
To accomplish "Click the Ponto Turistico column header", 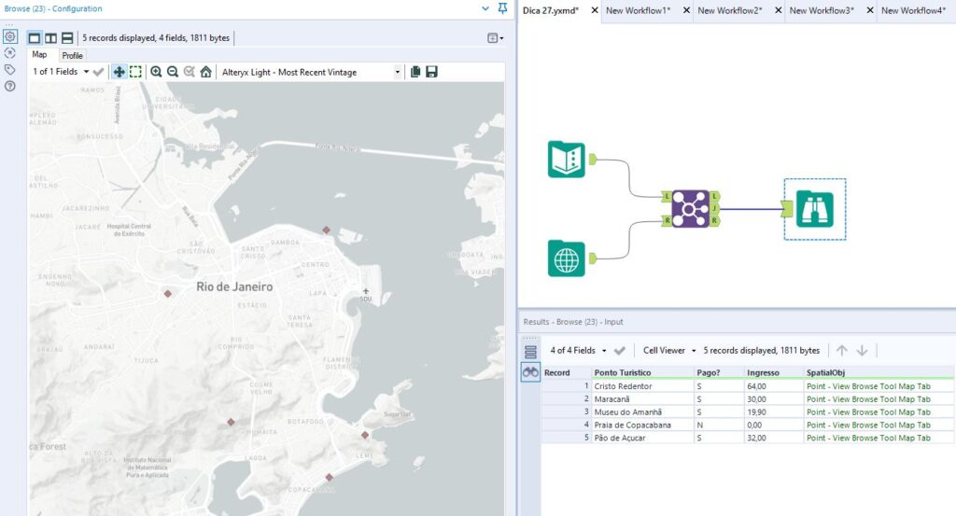I will point(642,373).
